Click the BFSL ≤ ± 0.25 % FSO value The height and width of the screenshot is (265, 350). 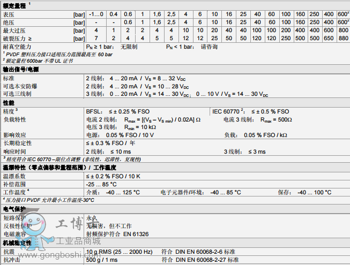click(118, 111)
